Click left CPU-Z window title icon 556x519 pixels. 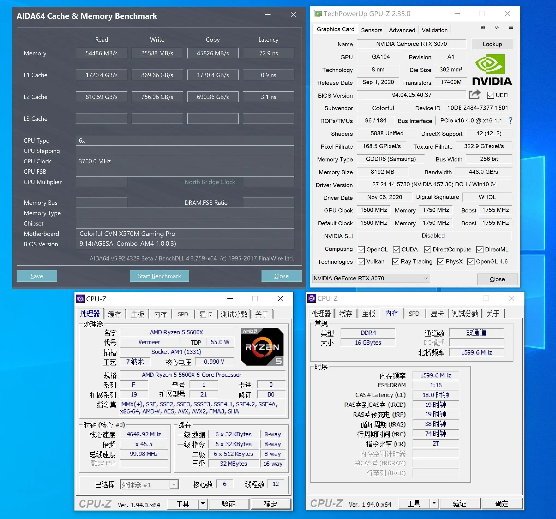pos(80,299)
